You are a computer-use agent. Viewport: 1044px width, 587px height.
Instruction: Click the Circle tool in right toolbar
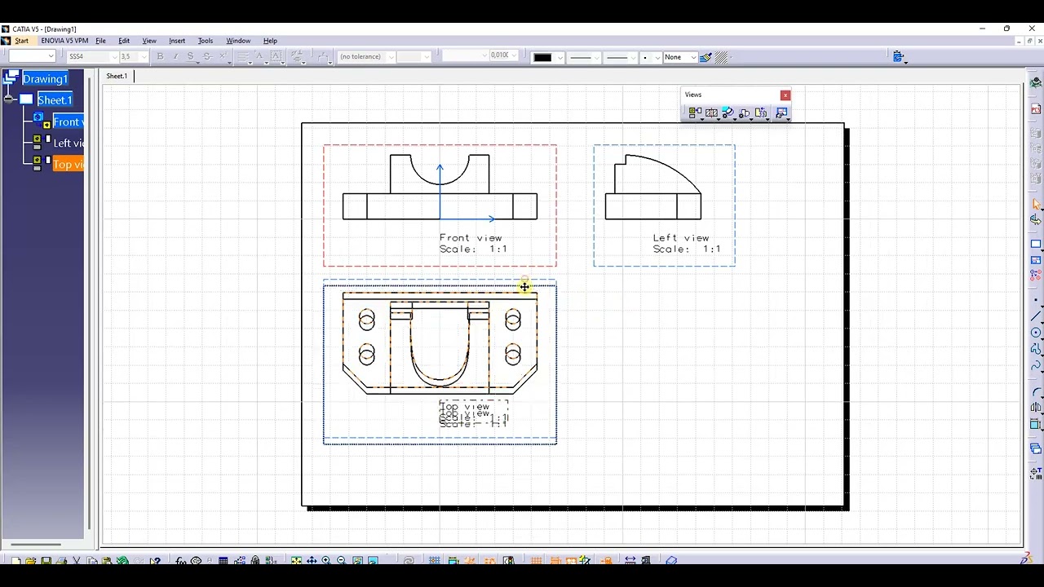1036,333
